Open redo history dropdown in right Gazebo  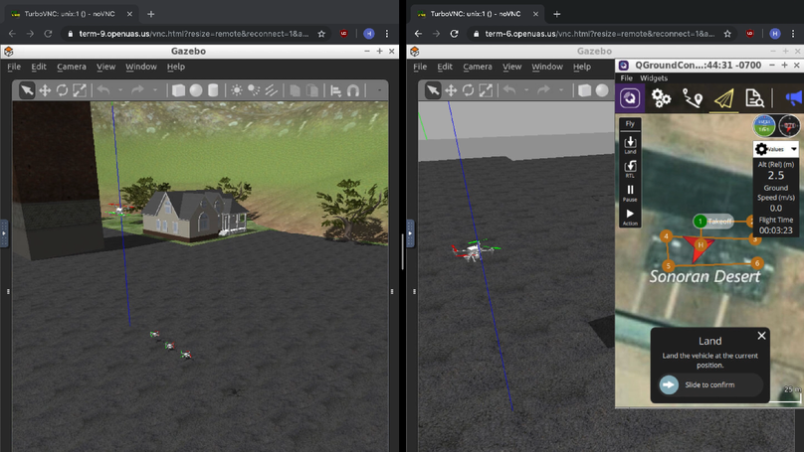561,90
